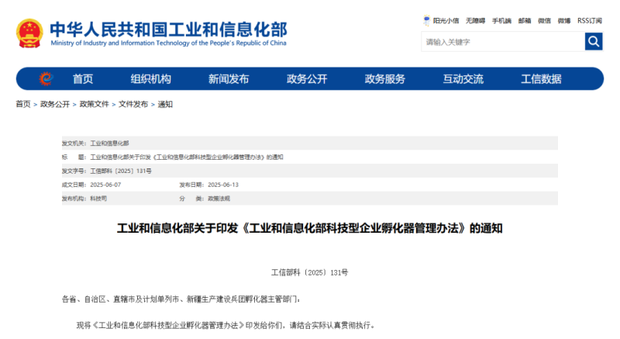Select 政务公开 in the blue navigation bar
The height and width of the screenshot is (339, 620).
tap(307, 78)
